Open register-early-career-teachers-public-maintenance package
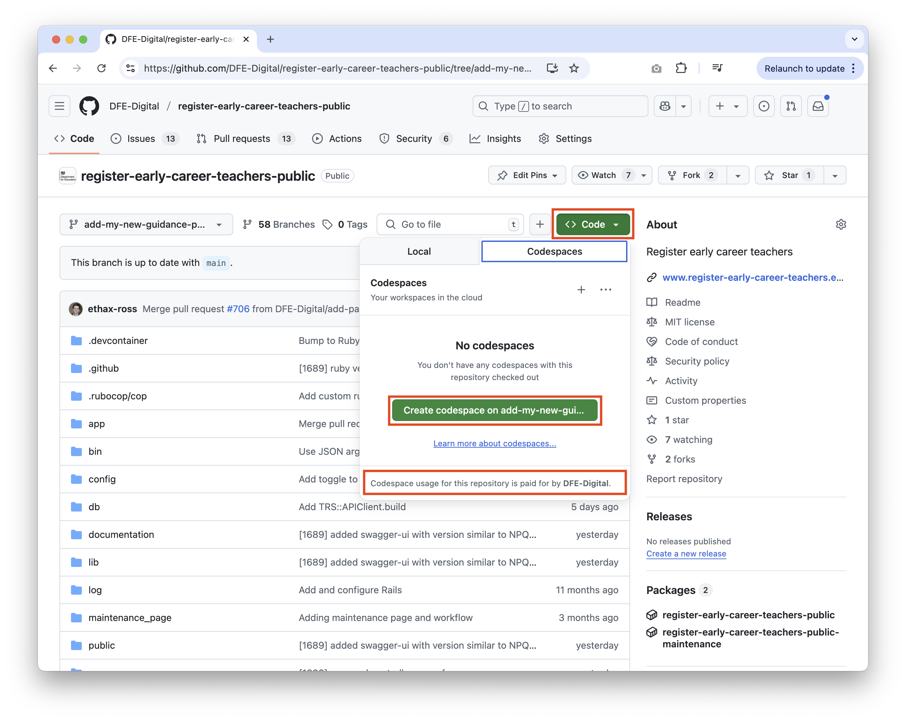 click(750, 638)
